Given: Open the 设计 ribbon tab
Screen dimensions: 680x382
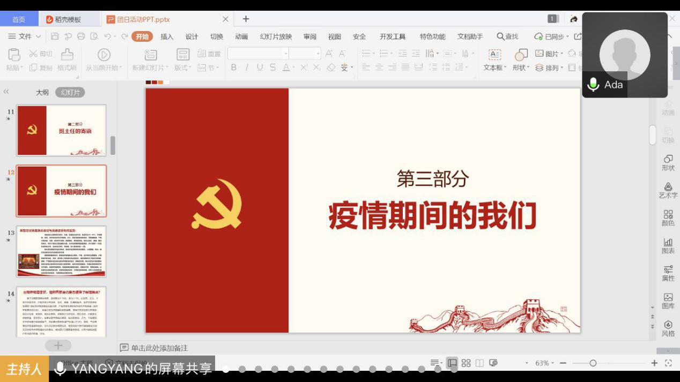Looking at the screenshot, I should tap(192, 36).
